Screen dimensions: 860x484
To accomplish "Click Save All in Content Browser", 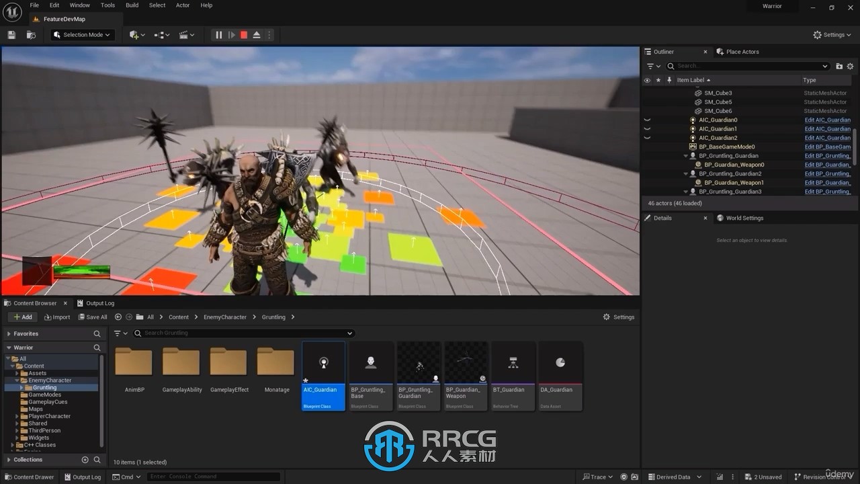I will pyautogui.click(x=93, y=317).
